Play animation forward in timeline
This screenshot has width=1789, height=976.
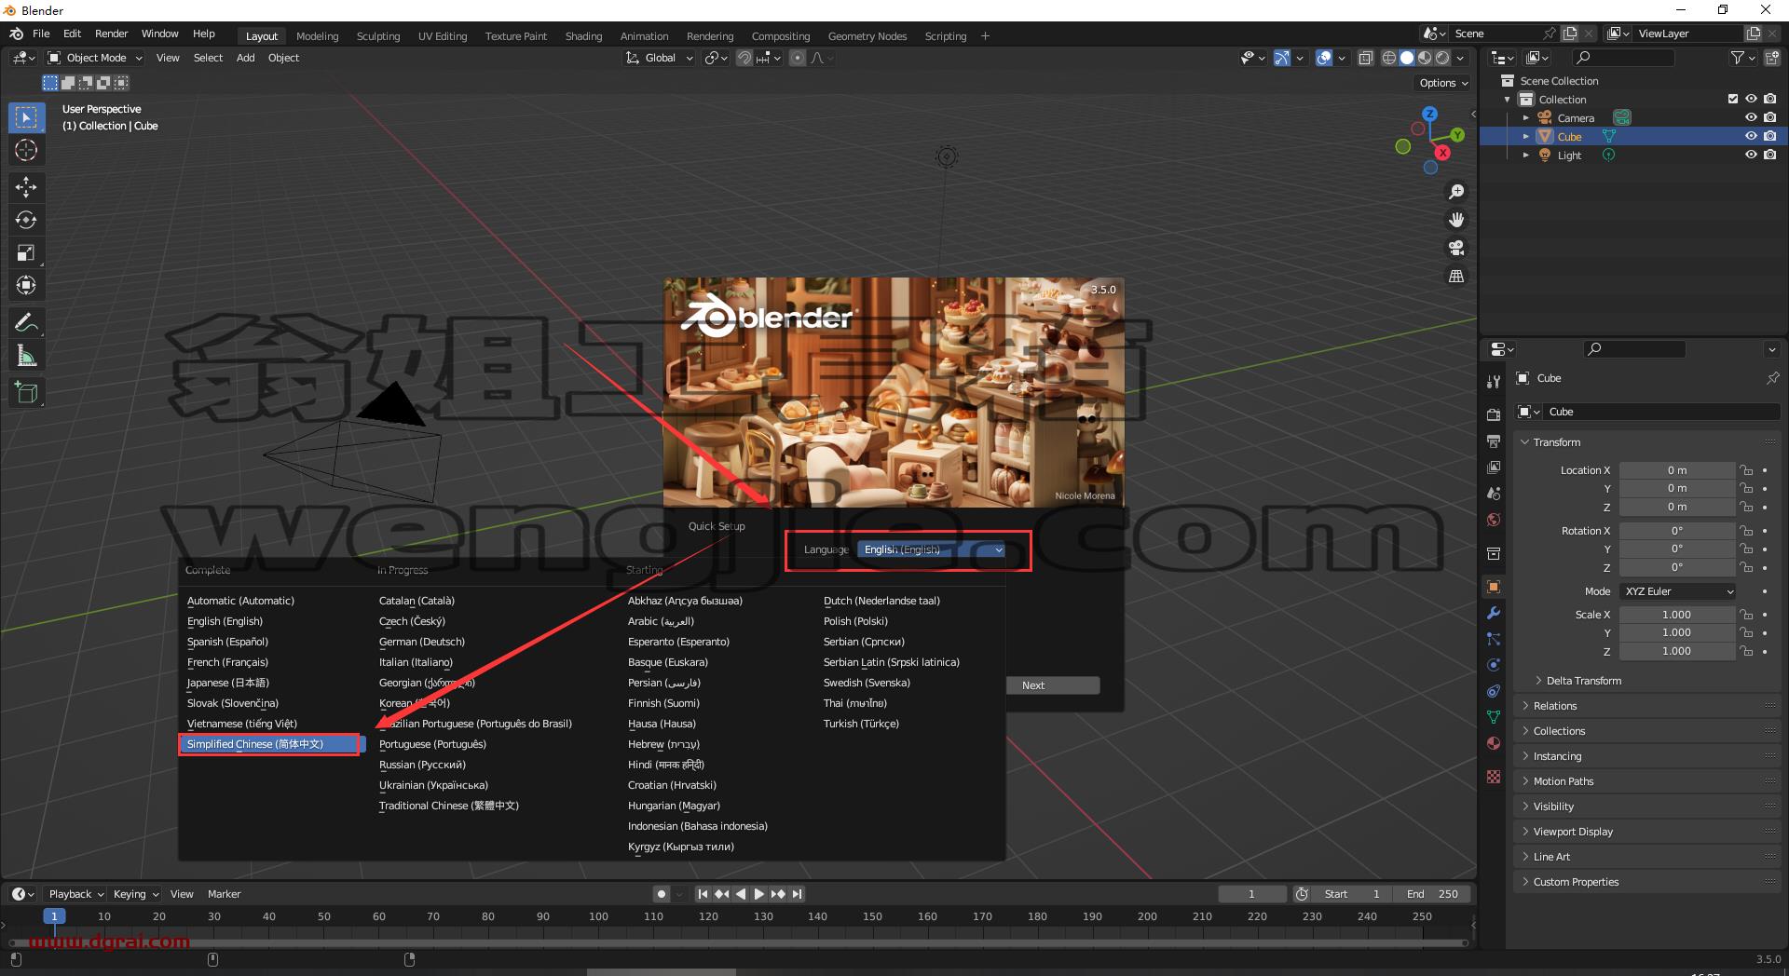coord(759,894)
